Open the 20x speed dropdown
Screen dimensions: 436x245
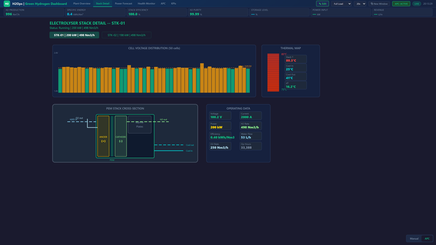pos(361,4)
